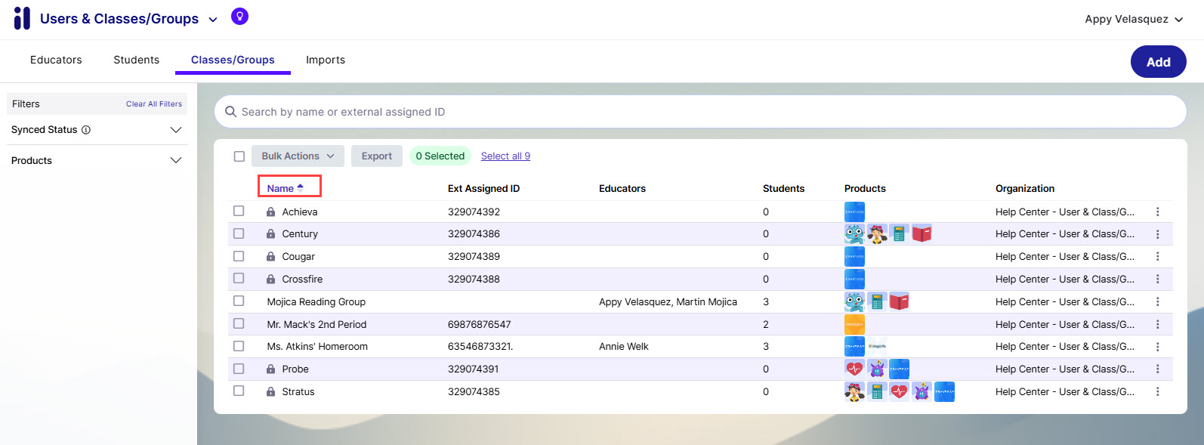Open the kebab menu for Achieva

1157,212
